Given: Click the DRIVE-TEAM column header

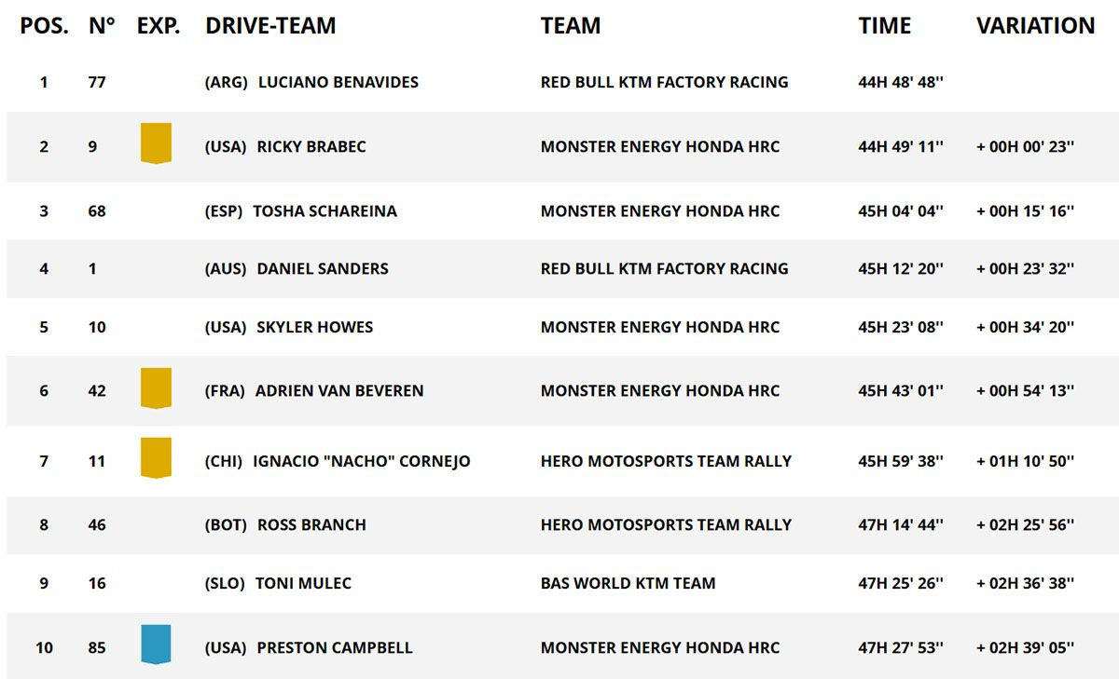Looking at the screenshot, I should coord(270,26).
